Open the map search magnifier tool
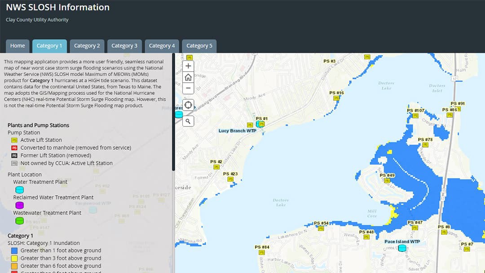 [x=188, y=121]
